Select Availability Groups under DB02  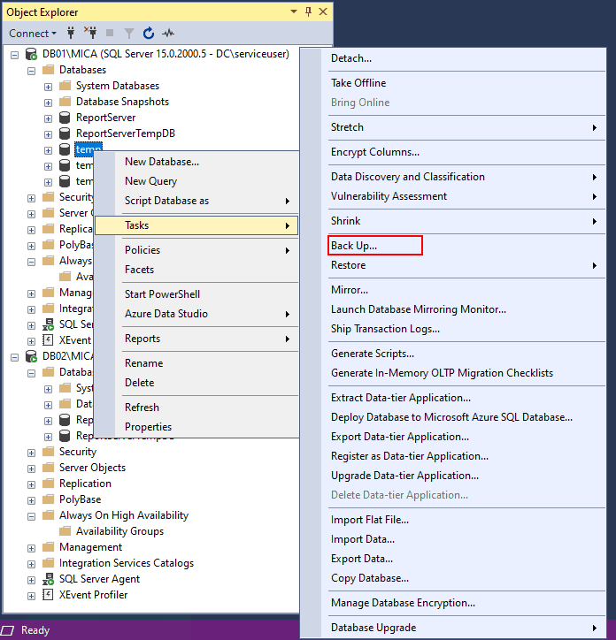tap(119, 531)
